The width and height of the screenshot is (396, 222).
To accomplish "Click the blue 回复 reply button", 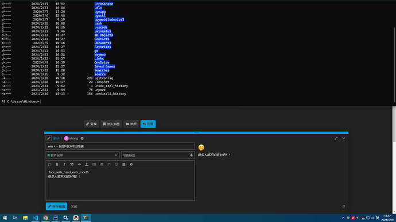I will 148,124.
